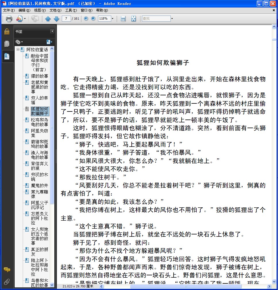Viewport: 278px width, 290px height.
Task: Open the 编辑 menu
Action: pos(24,10)
